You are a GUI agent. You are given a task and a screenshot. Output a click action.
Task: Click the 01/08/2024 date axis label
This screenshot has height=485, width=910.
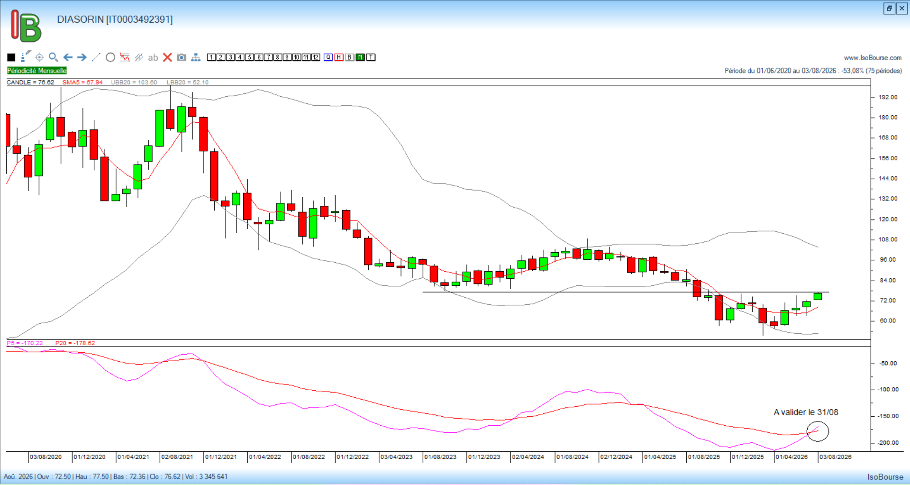click(573, 457)
